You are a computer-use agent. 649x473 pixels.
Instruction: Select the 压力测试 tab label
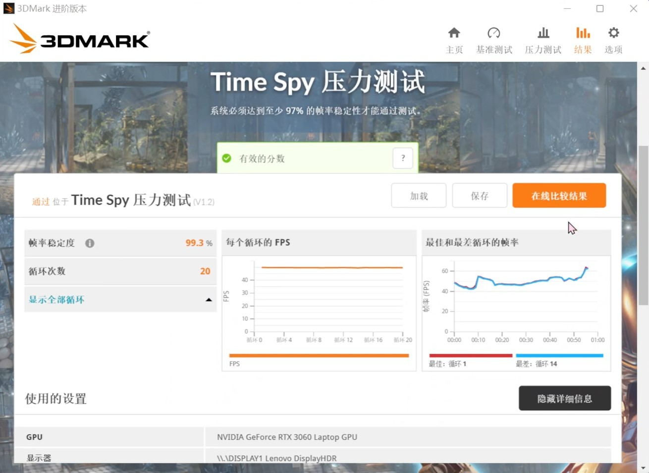pos(543,50)
